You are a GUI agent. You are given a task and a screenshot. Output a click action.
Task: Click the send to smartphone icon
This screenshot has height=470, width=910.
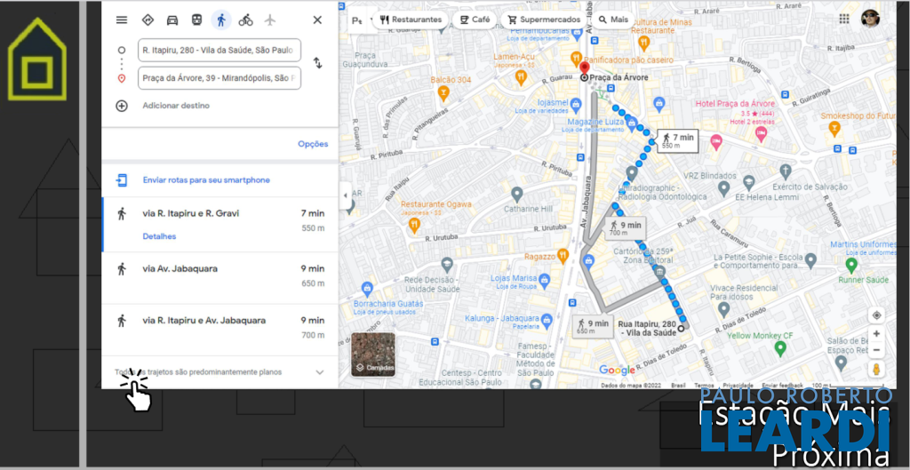[x=121, y=179]
